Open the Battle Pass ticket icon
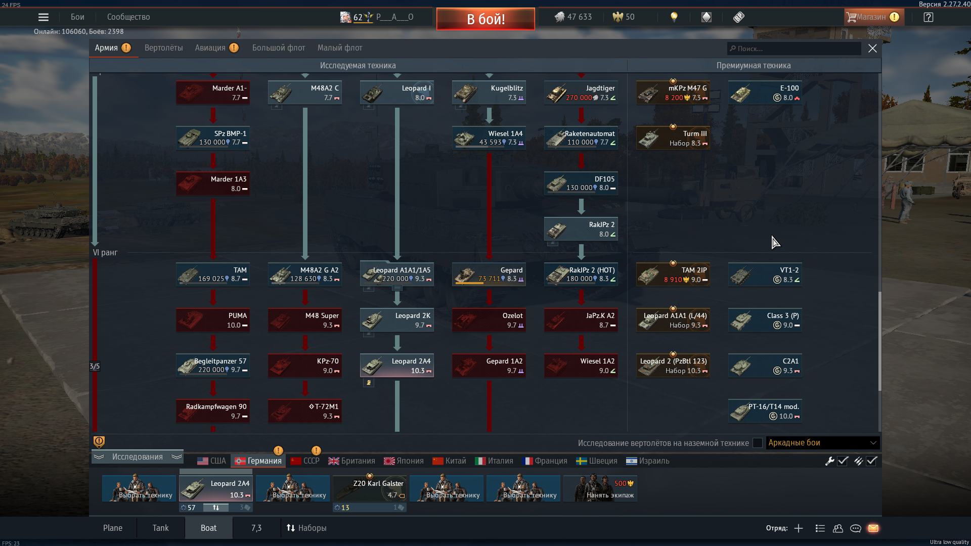Image resolution: width=971 pixels, height=546 pixels. point(739,17)
